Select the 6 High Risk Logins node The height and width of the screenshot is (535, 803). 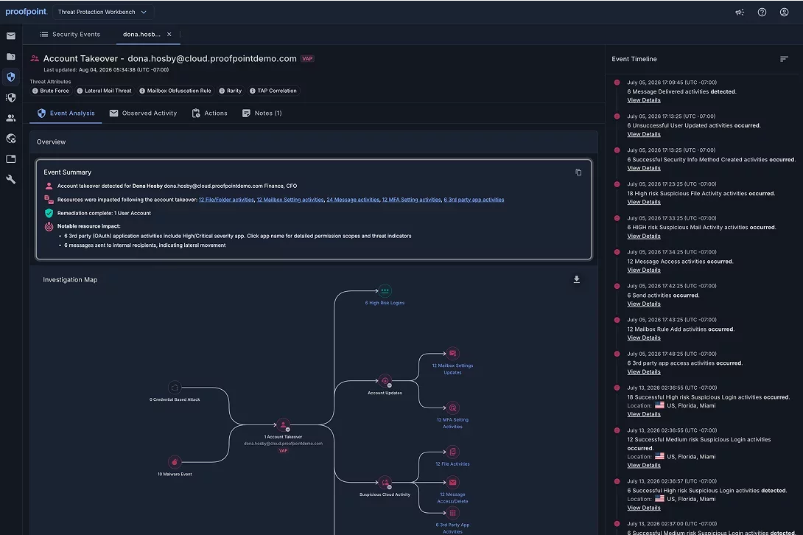point(385,291)
